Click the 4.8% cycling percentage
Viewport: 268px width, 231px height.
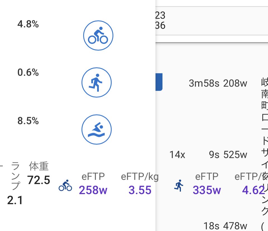(x=28, y=24)
